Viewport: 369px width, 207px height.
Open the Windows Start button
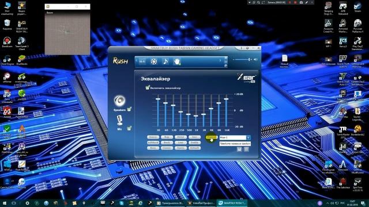[4, 203]
